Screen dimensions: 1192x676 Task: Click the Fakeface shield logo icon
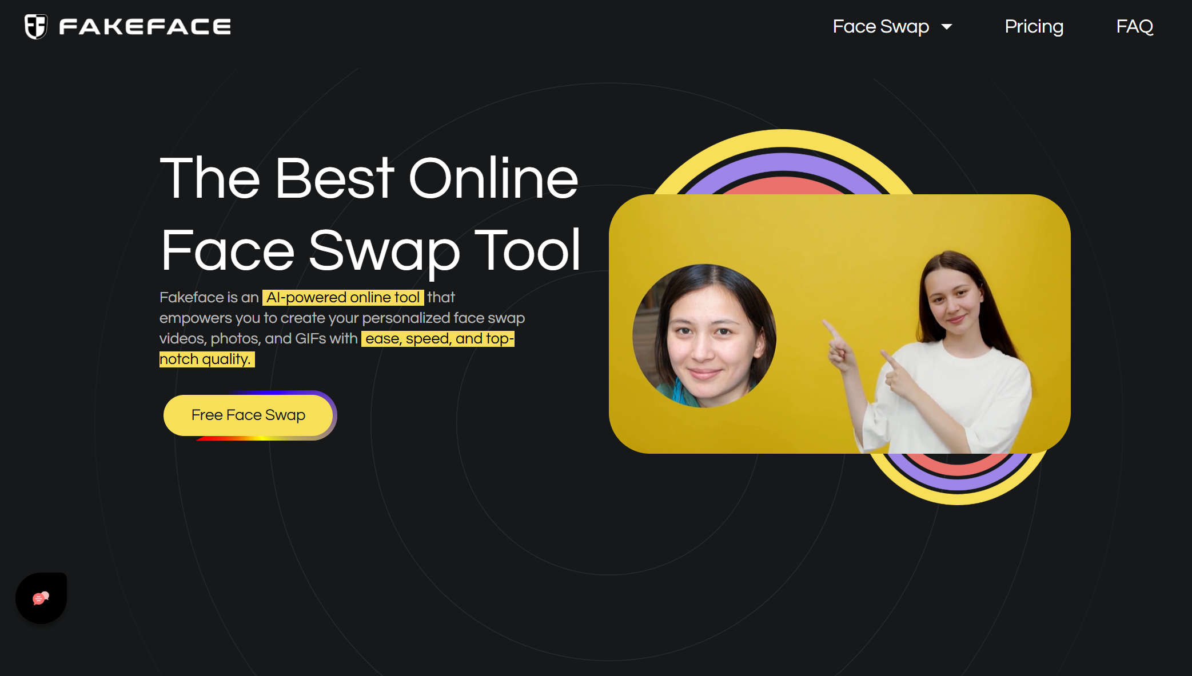click(35, 26)
